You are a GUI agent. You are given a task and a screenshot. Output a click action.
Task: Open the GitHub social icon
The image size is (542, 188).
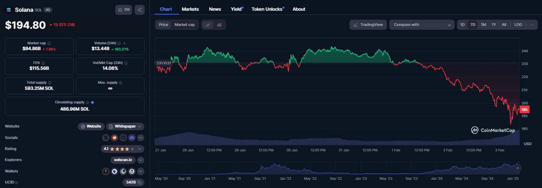point(123,138)
